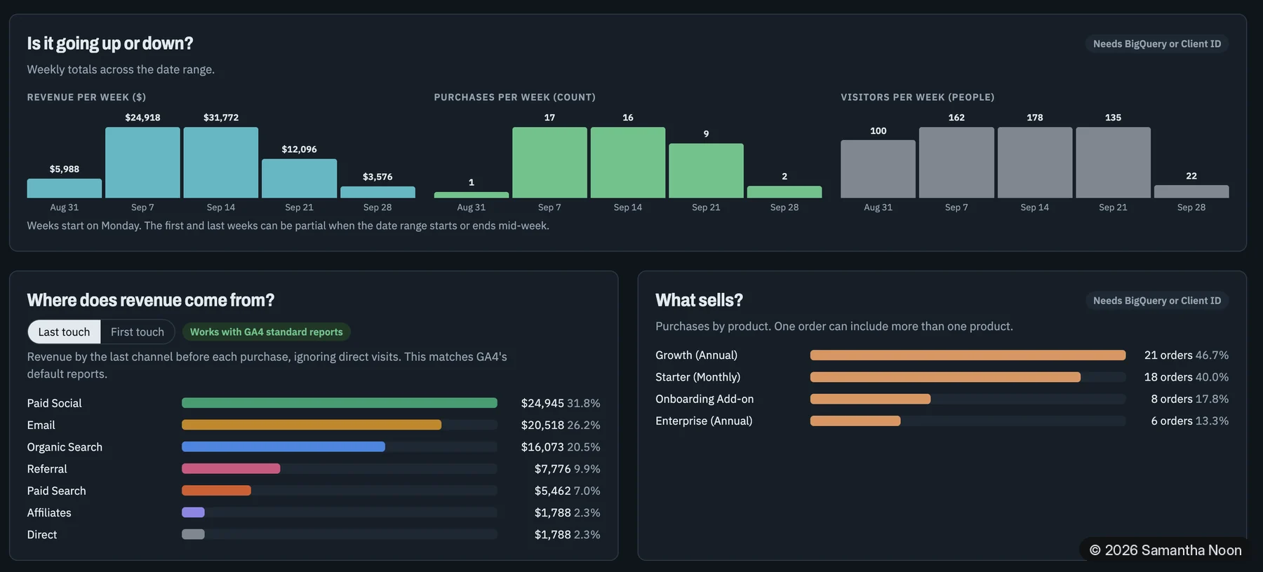
Task: Click the Sep 28 purchases bar showing 2
Action: [x=784, y=191]
